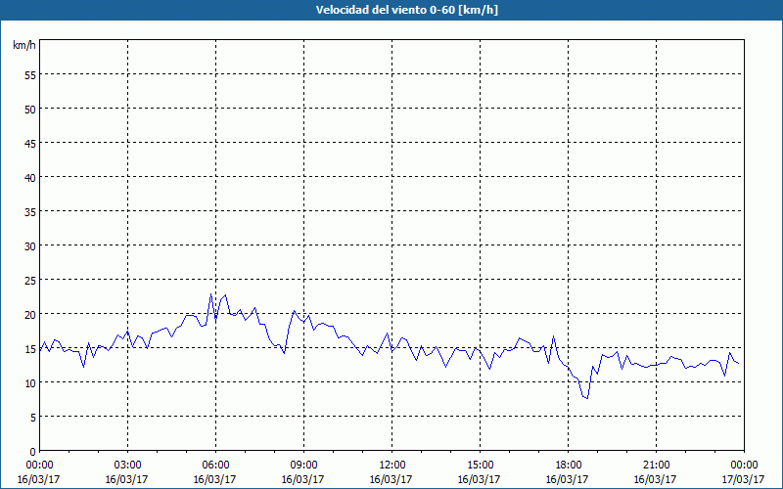Viewport: 783px width, 489px height.
Task: Click the "09:00" time label
Action: 303,466
